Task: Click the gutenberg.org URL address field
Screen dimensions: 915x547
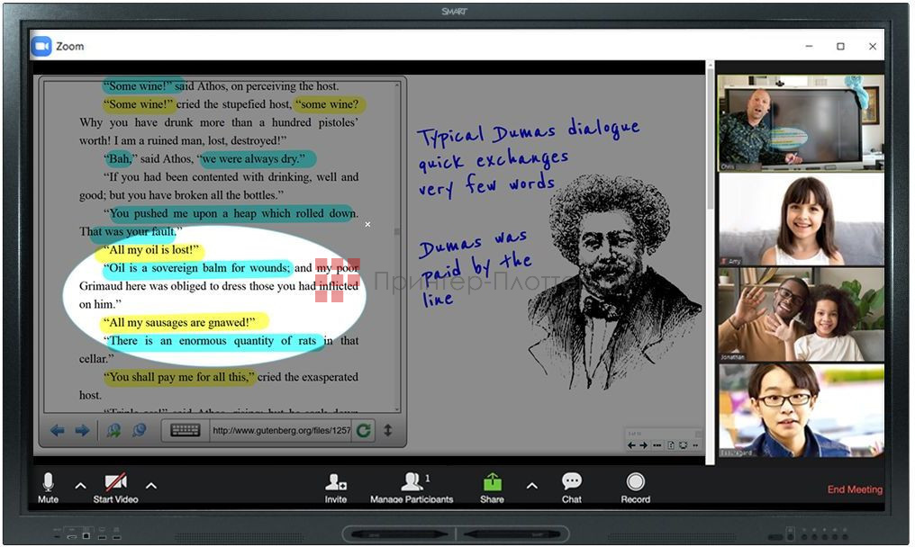Action: click(279, 431)
